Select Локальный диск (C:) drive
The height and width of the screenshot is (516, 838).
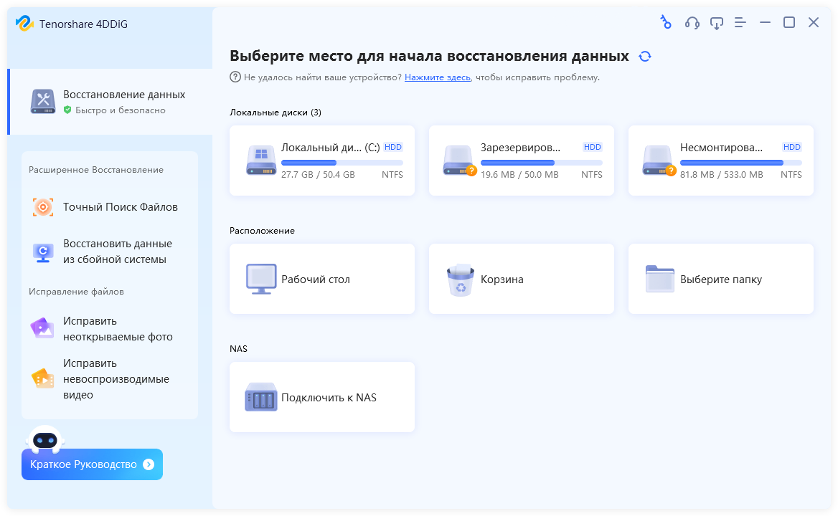click(321, 161)
